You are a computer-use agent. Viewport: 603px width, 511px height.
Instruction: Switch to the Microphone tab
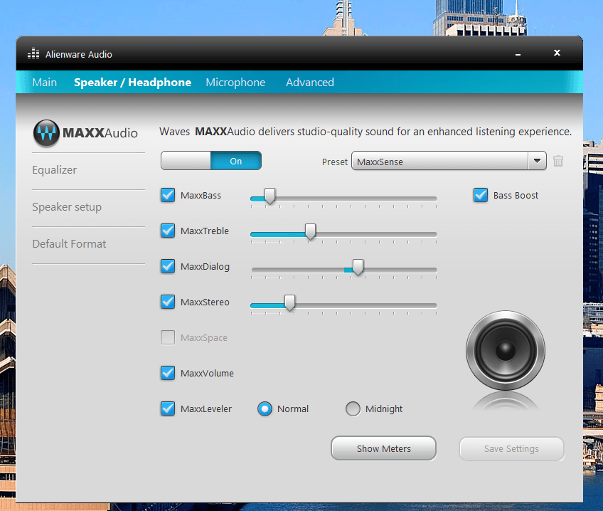[x=235, y=83]
